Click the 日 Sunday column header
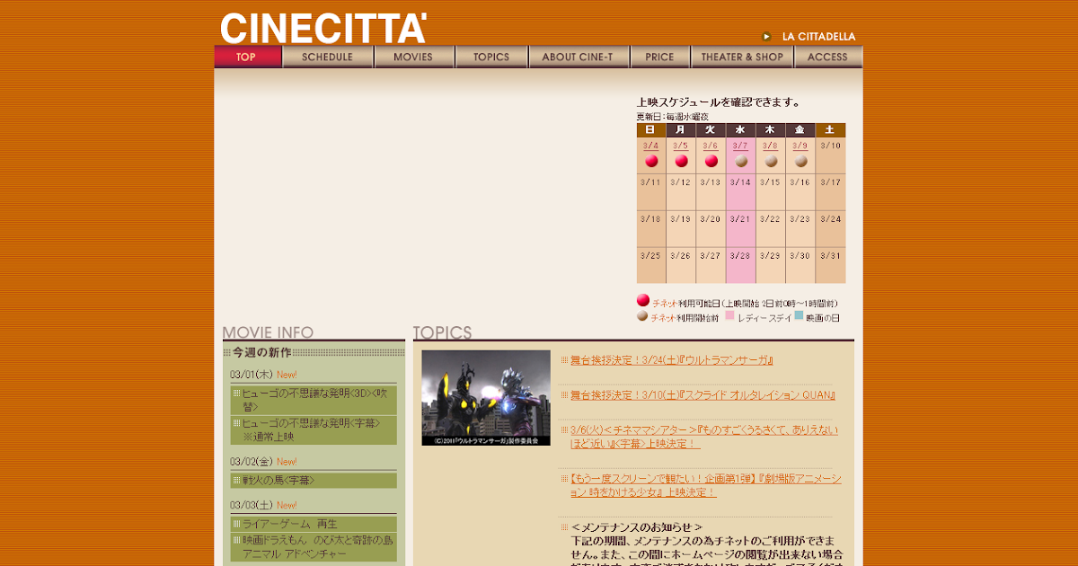1078x566 pixels. (651, 130)
